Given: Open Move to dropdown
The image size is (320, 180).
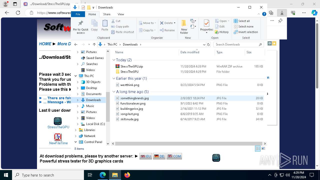Looking at the screenshot, I should [147, 23].
